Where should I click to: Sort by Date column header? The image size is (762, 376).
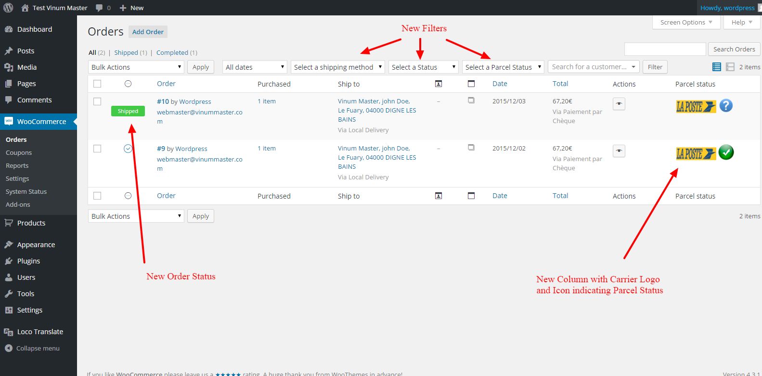[500, 84]
